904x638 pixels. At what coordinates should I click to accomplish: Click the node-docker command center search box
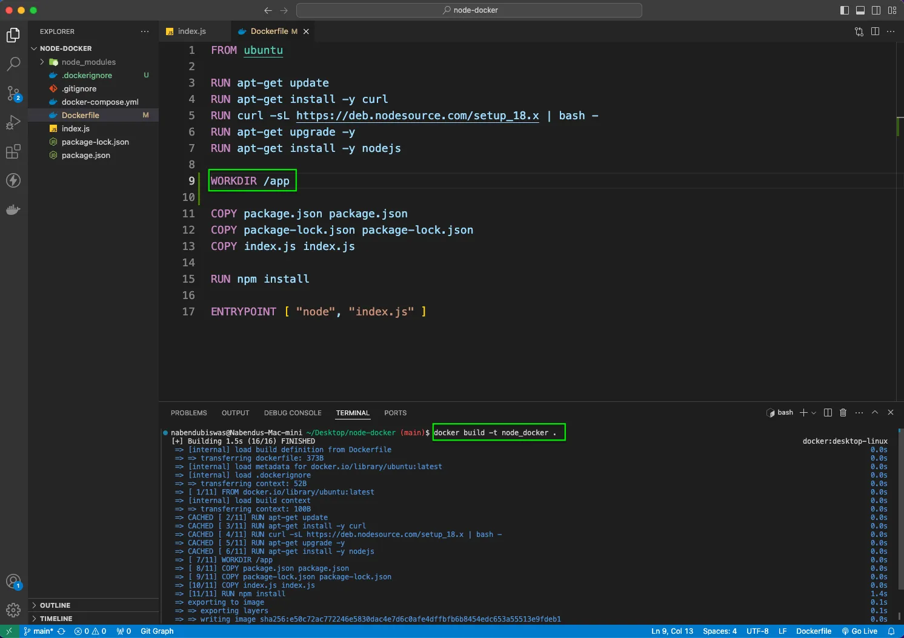pyautogui.click(x=469, y=10)
